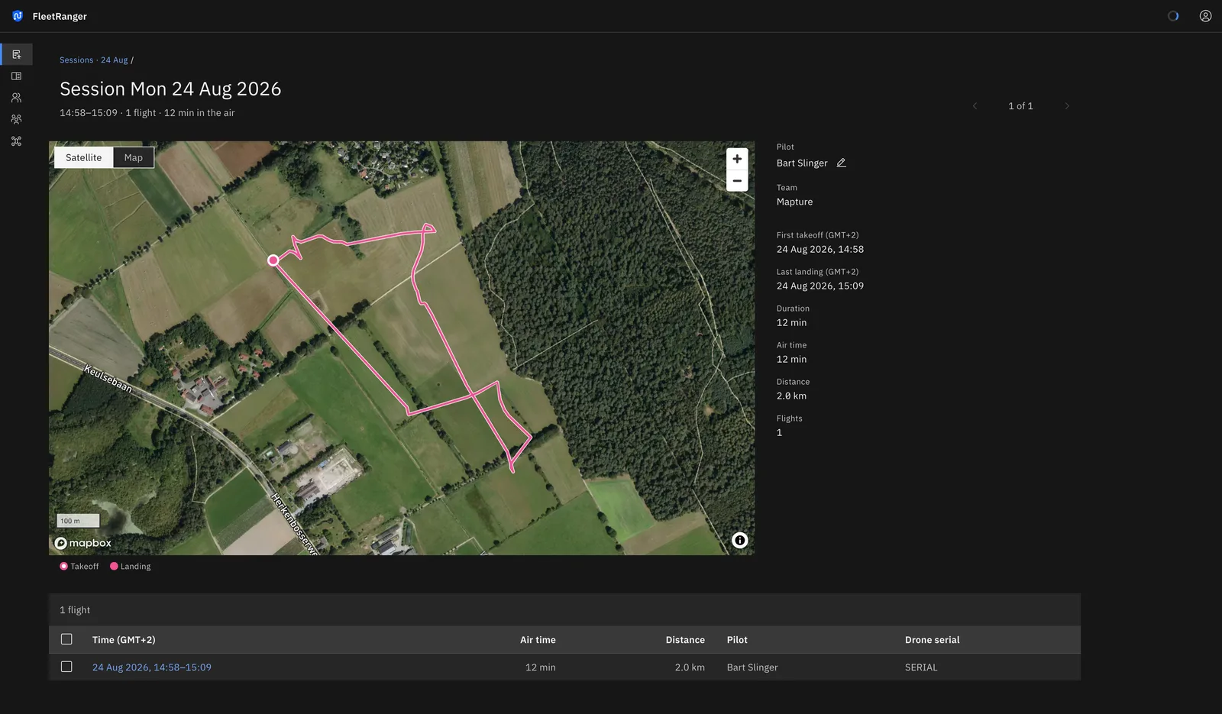This screenshot has height=714, width=1222.
Task: Show map attribution info
Action: click(739, 541)
